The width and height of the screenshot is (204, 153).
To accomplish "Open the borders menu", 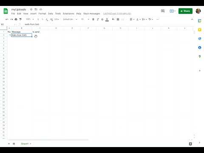I will [x=118, y=19].
